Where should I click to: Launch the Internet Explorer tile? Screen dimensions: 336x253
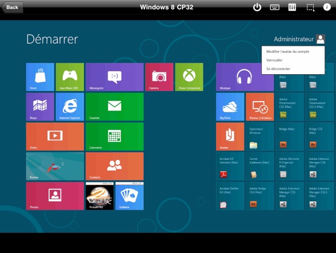(70, 107)
